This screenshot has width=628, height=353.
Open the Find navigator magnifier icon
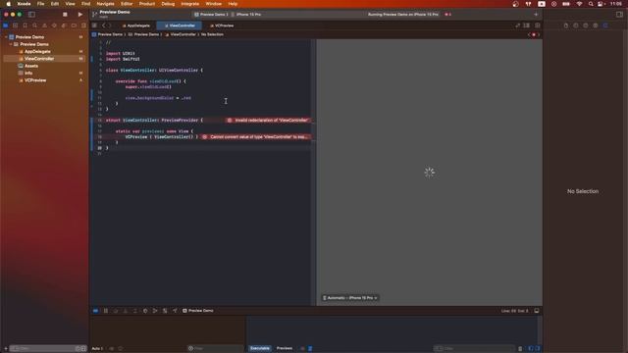coord(35,25)
